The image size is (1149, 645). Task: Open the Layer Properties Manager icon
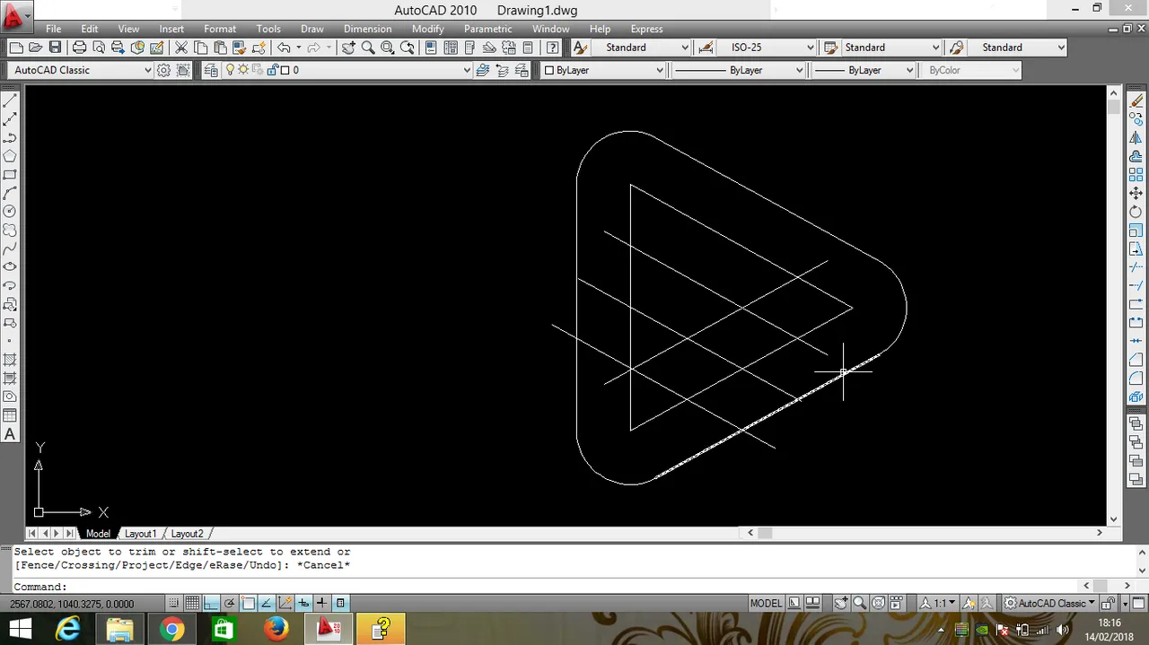(x=211, y=70)
